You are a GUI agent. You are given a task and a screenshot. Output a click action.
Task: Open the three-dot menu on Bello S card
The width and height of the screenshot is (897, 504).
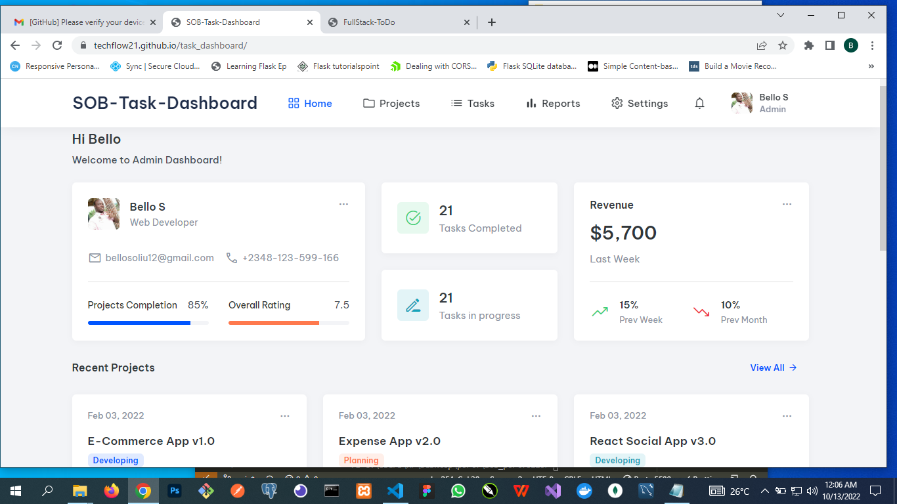click(x=343, y=204)
